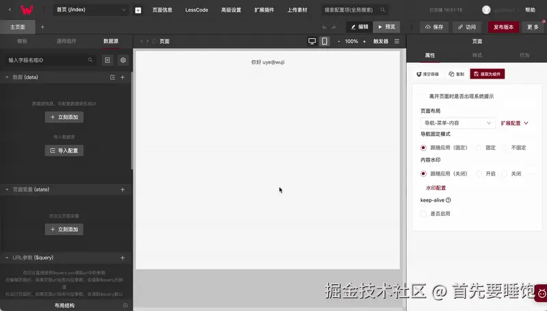Viewport: 547px width, 311px height.
Task: Expand the 扩展配置 section
Action: [515, 123]
